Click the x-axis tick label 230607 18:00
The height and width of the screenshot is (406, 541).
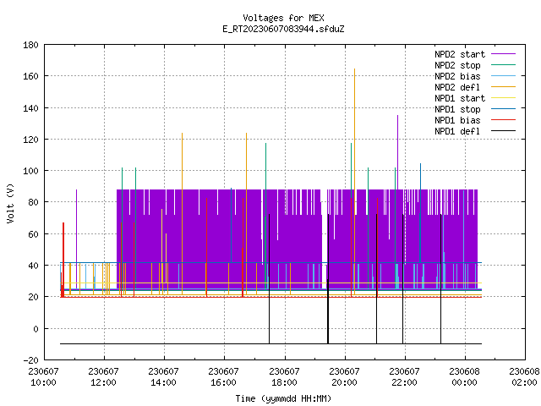pos(284,377)
